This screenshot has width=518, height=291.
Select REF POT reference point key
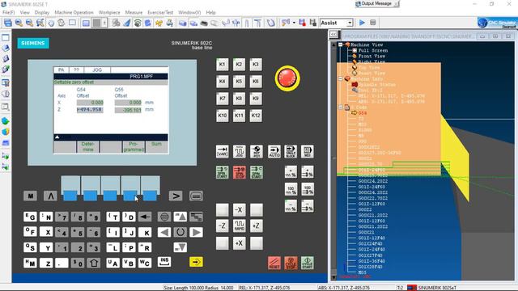(x=257, y=151)
